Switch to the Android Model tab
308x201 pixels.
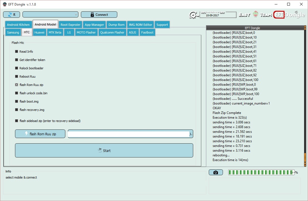45,24
